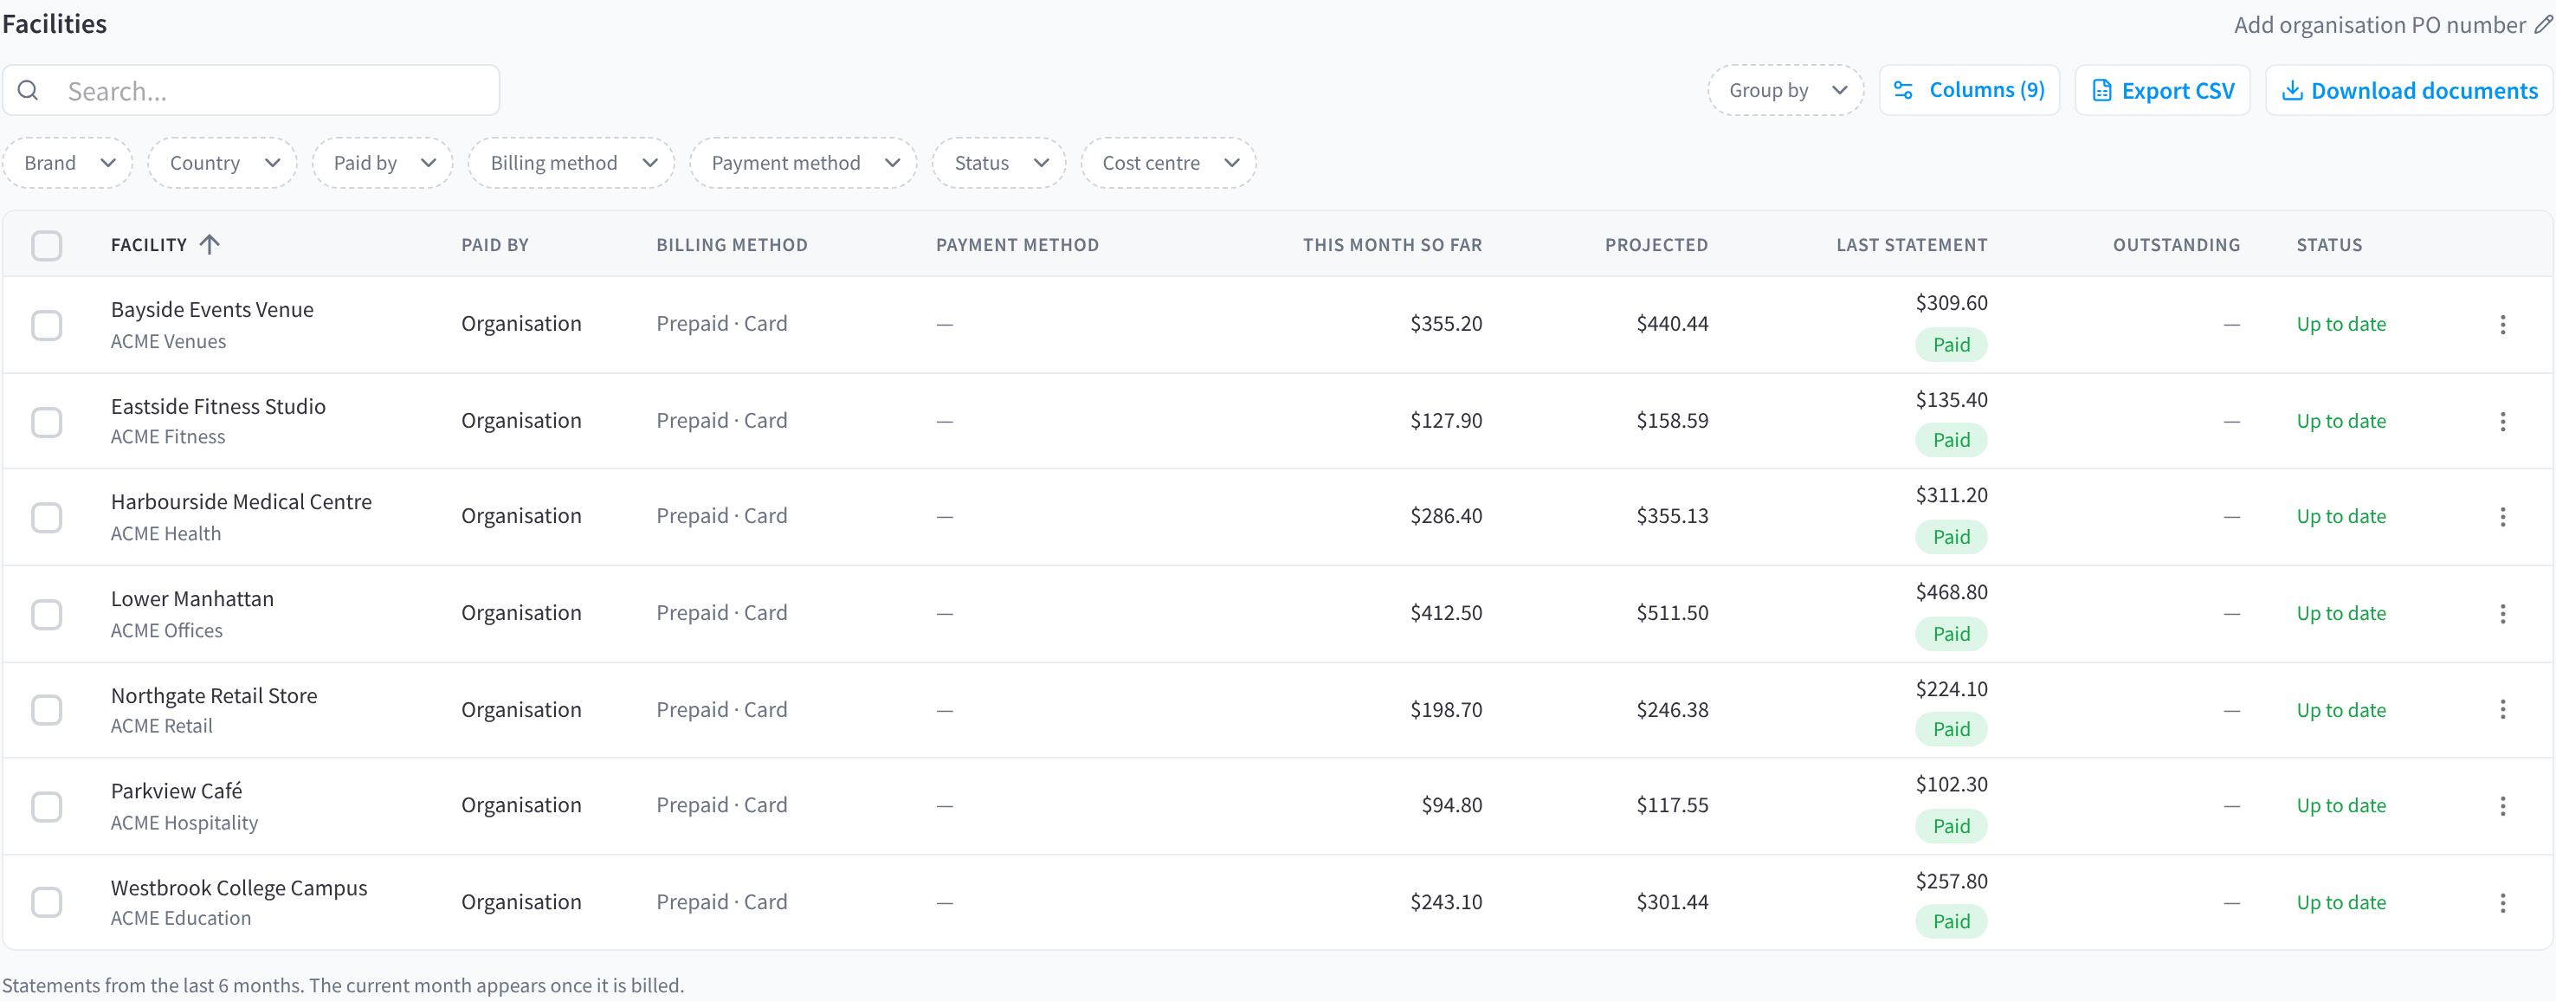Open row menu for Lower Manhattan
The width and height of the screenshot is (2556, 1001).
click(x=2502, y=614)
